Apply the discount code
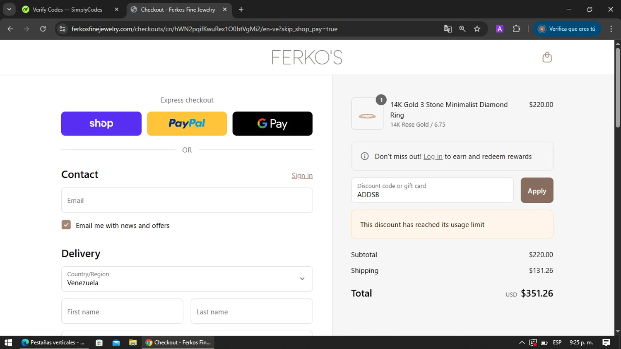The height and width of the screenshot is (349, 621). (537, 190)
